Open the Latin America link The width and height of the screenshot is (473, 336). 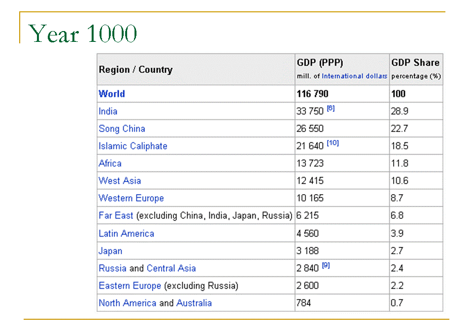click(x=126, y=234)
